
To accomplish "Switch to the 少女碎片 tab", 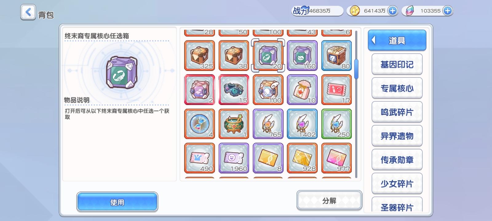I will (397, 184).
